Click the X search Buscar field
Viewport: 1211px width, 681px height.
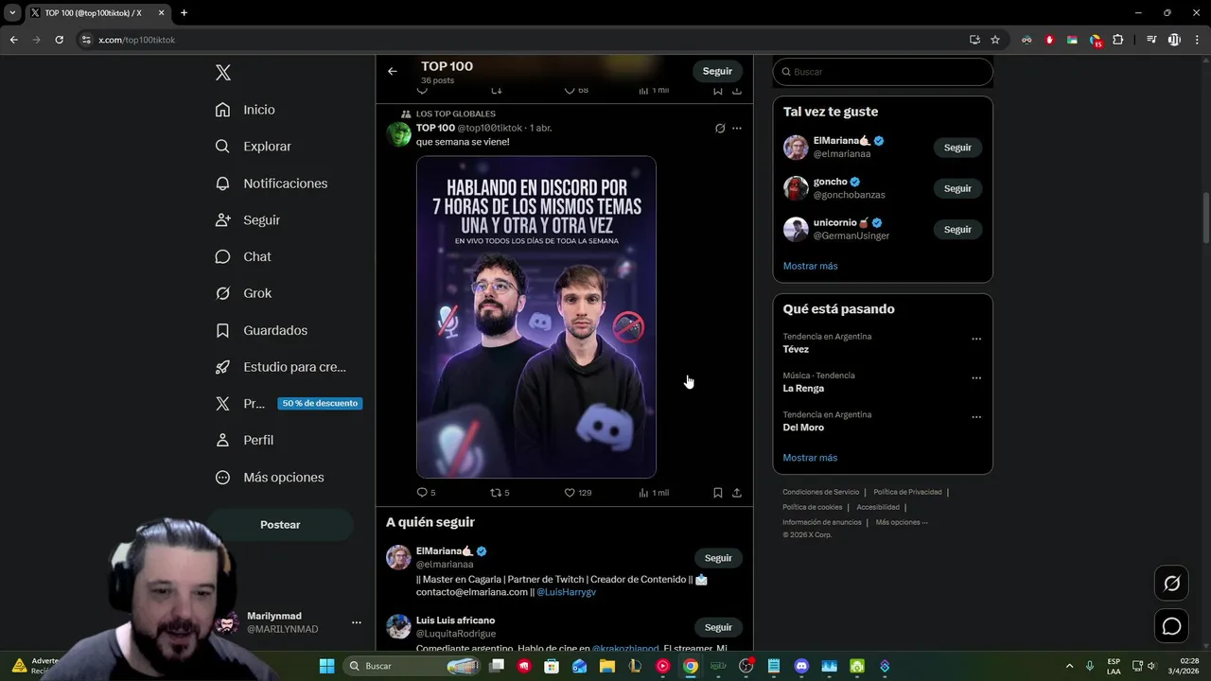(x=883, y=72)
